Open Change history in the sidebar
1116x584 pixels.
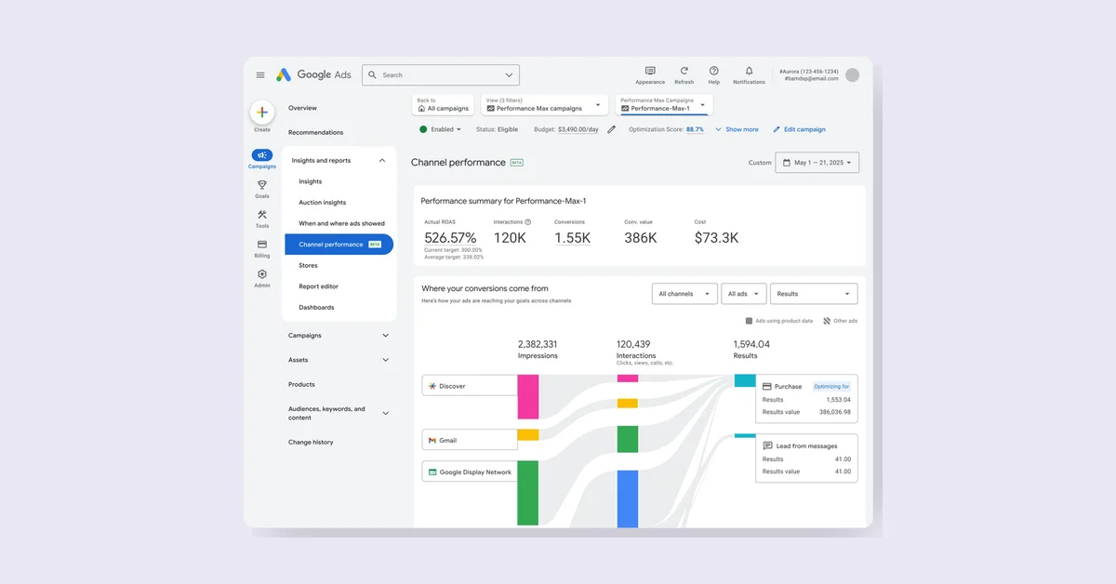pyautogui.click(x=311, y=443)
